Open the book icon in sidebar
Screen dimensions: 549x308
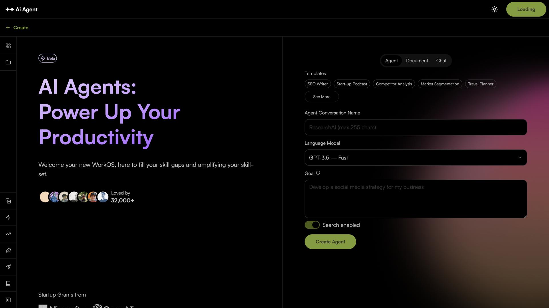8,283
